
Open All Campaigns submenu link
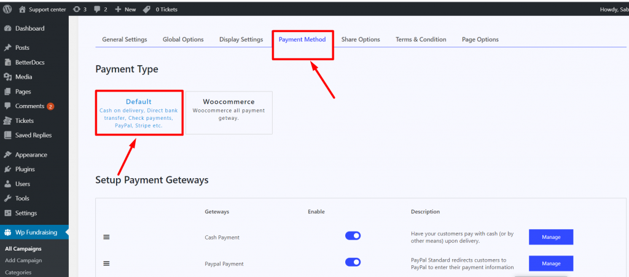pos(23,249)
